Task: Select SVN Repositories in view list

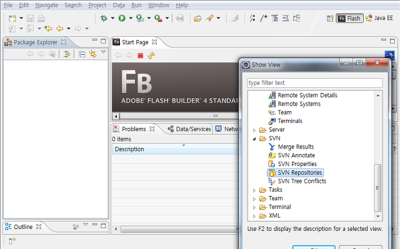Action: pyautogui.click(x=296, y=173)
